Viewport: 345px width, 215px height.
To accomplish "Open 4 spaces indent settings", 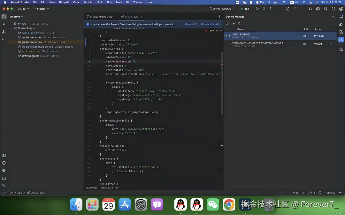I will click(330, 193).
